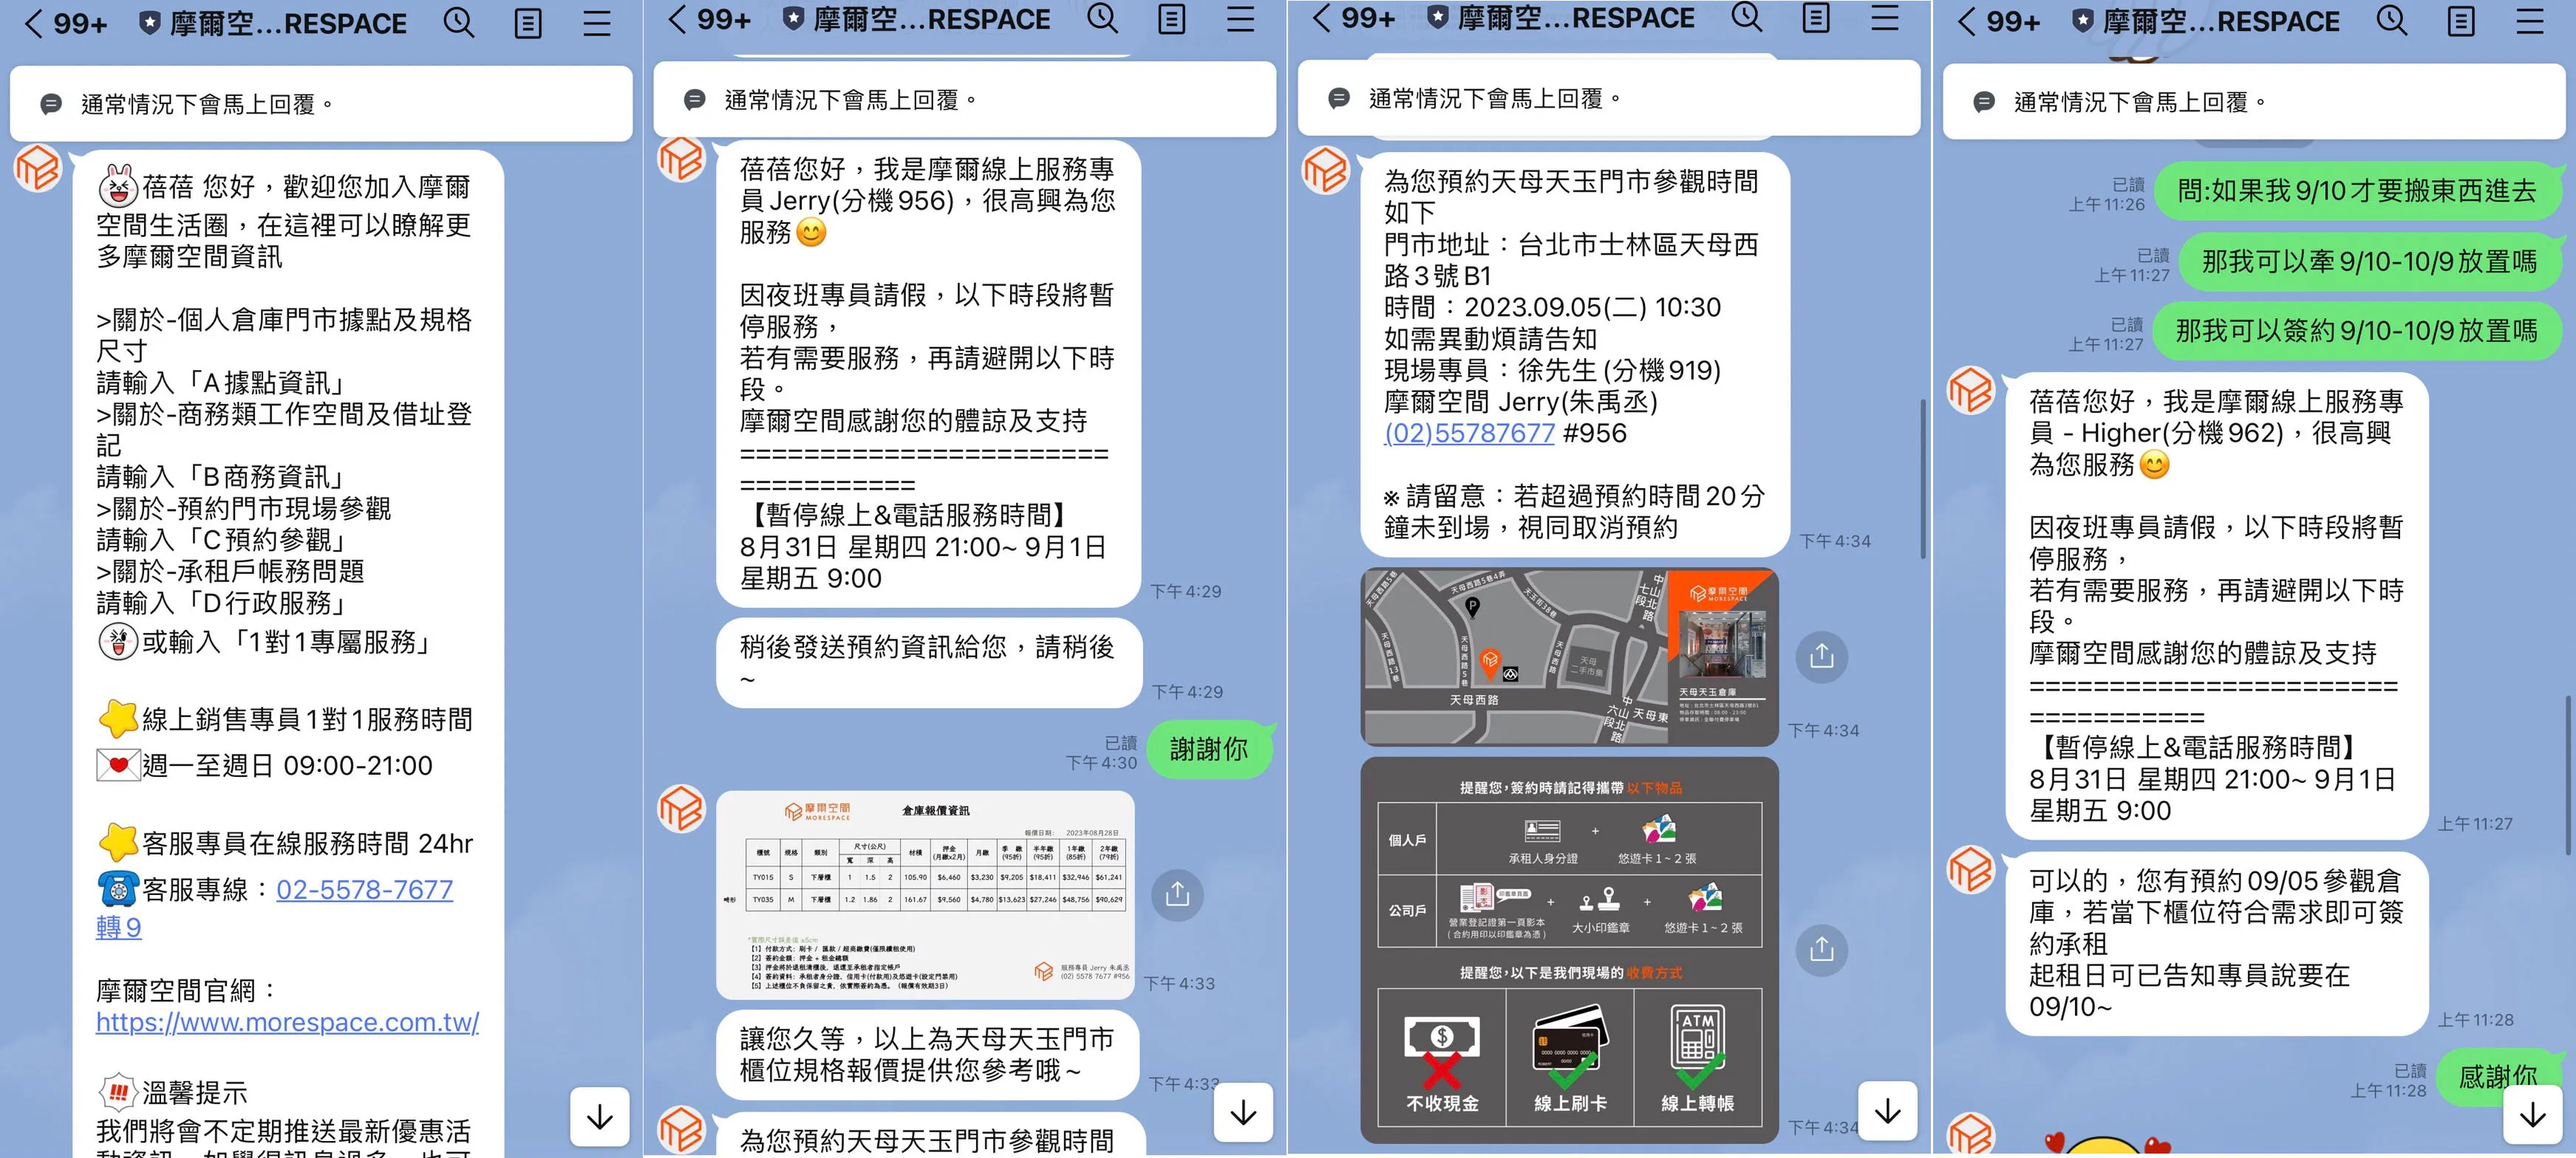Open hamburger menu in second chat panel
This screenshot has height=1158, width=2576.
[x=1241, y=19]
